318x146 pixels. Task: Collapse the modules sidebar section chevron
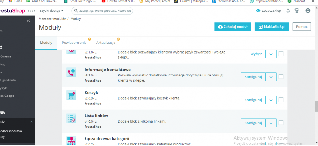tap(31, 122)
